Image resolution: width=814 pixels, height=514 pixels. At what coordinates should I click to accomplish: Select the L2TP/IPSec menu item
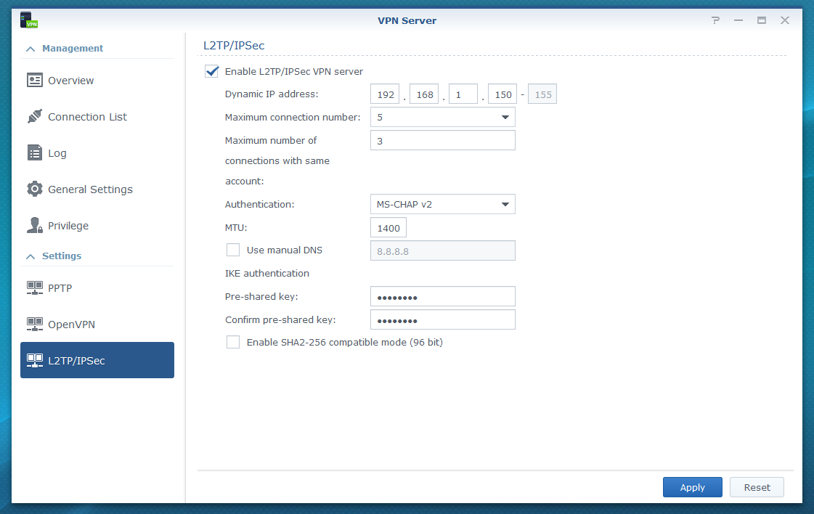coord(97,360)
